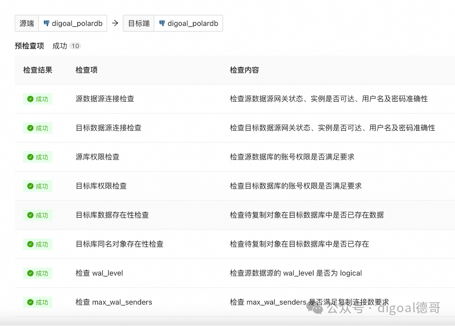Click the green check icon for 检查 wal_level
This screenshot has height=326, width=455.
[30, 273]
